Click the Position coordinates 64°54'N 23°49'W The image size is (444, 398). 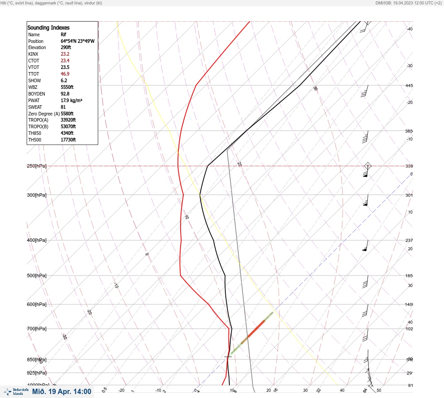77,41
